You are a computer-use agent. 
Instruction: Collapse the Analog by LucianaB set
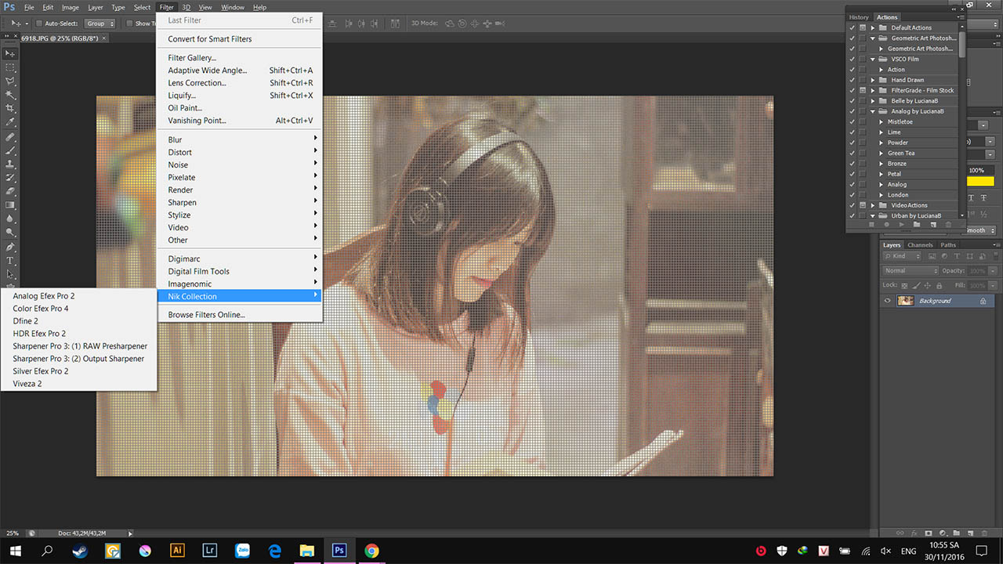(x=874, y=111)
